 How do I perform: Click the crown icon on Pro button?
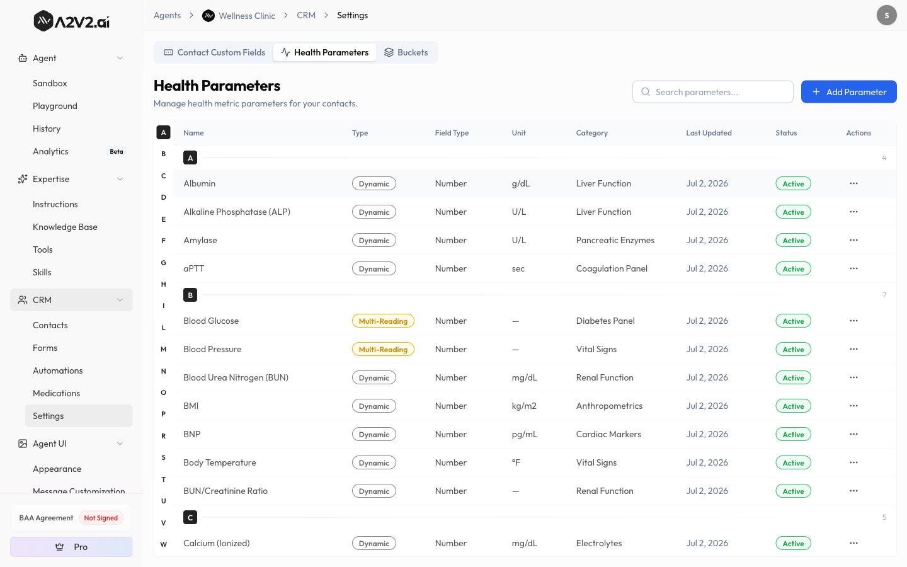pyautogui.click(x=60, y=547)
